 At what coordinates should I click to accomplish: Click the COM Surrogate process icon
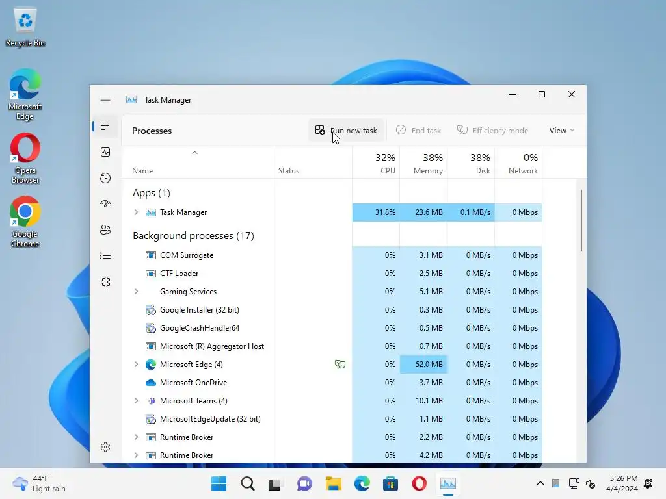coord(151,255)
